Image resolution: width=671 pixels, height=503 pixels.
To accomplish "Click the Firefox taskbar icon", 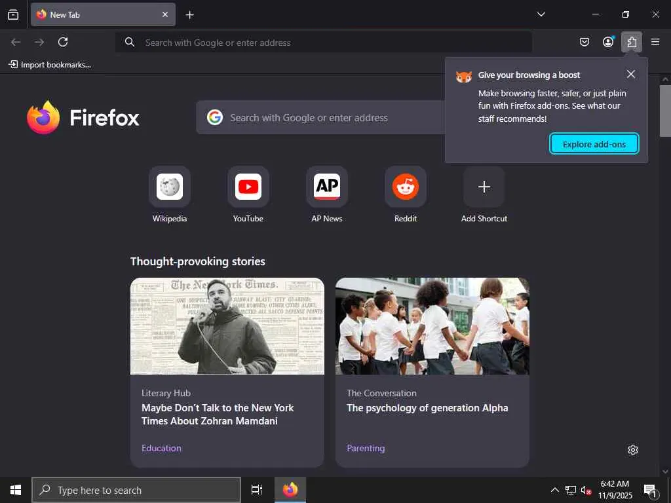I will [290, 490].
